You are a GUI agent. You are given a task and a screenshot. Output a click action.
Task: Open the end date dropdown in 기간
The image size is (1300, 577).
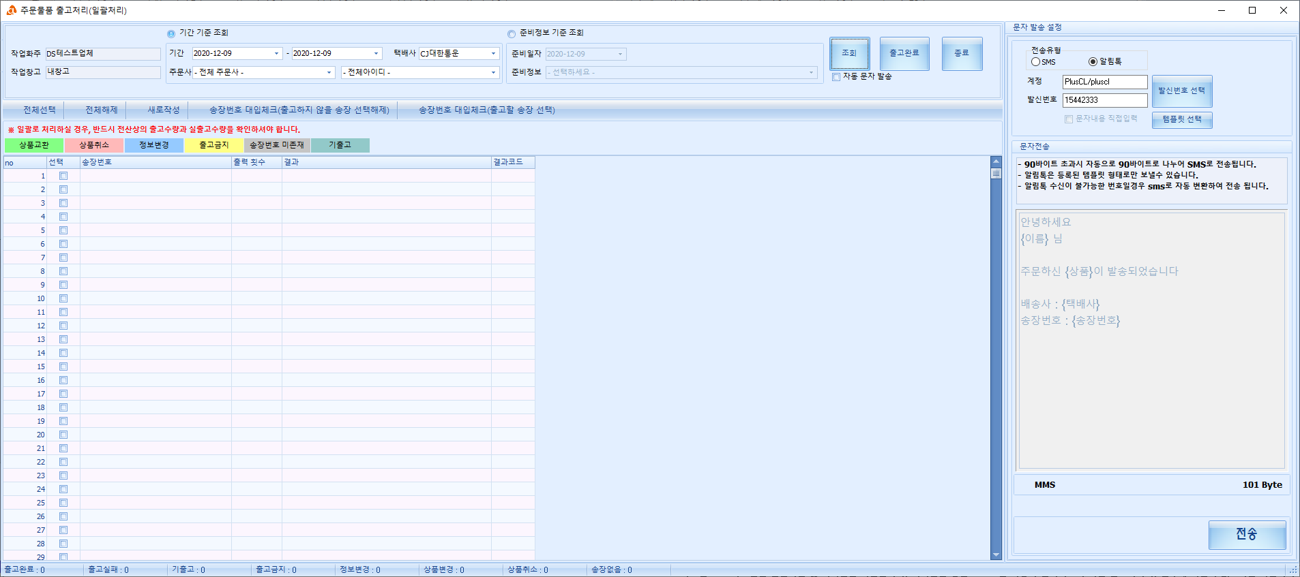coord(376,53)
